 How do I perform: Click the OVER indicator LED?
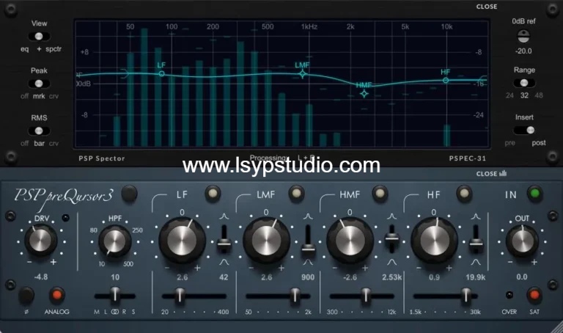tap(509, 295)
